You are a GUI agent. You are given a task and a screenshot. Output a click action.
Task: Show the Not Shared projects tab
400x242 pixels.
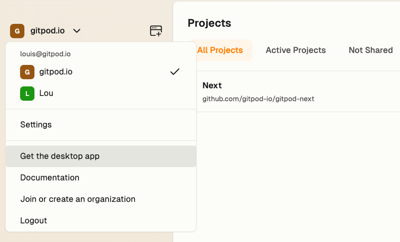371,50
